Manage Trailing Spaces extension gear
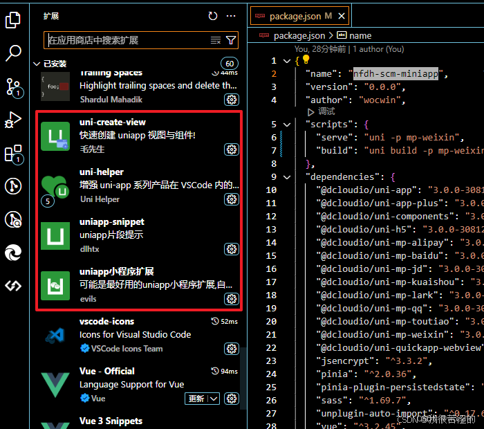This screenshot has height=429, width=484. click(x=232, y=100)
